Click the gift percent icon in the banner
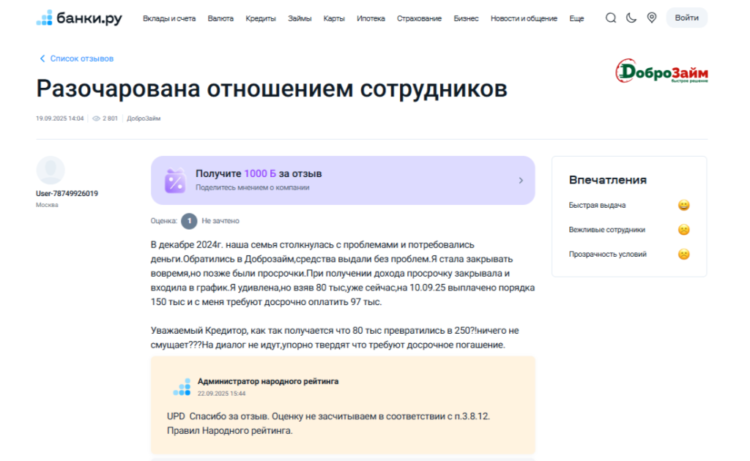Image resolution: width=750 pixels, height=461 pixels. tap(175, 181)
